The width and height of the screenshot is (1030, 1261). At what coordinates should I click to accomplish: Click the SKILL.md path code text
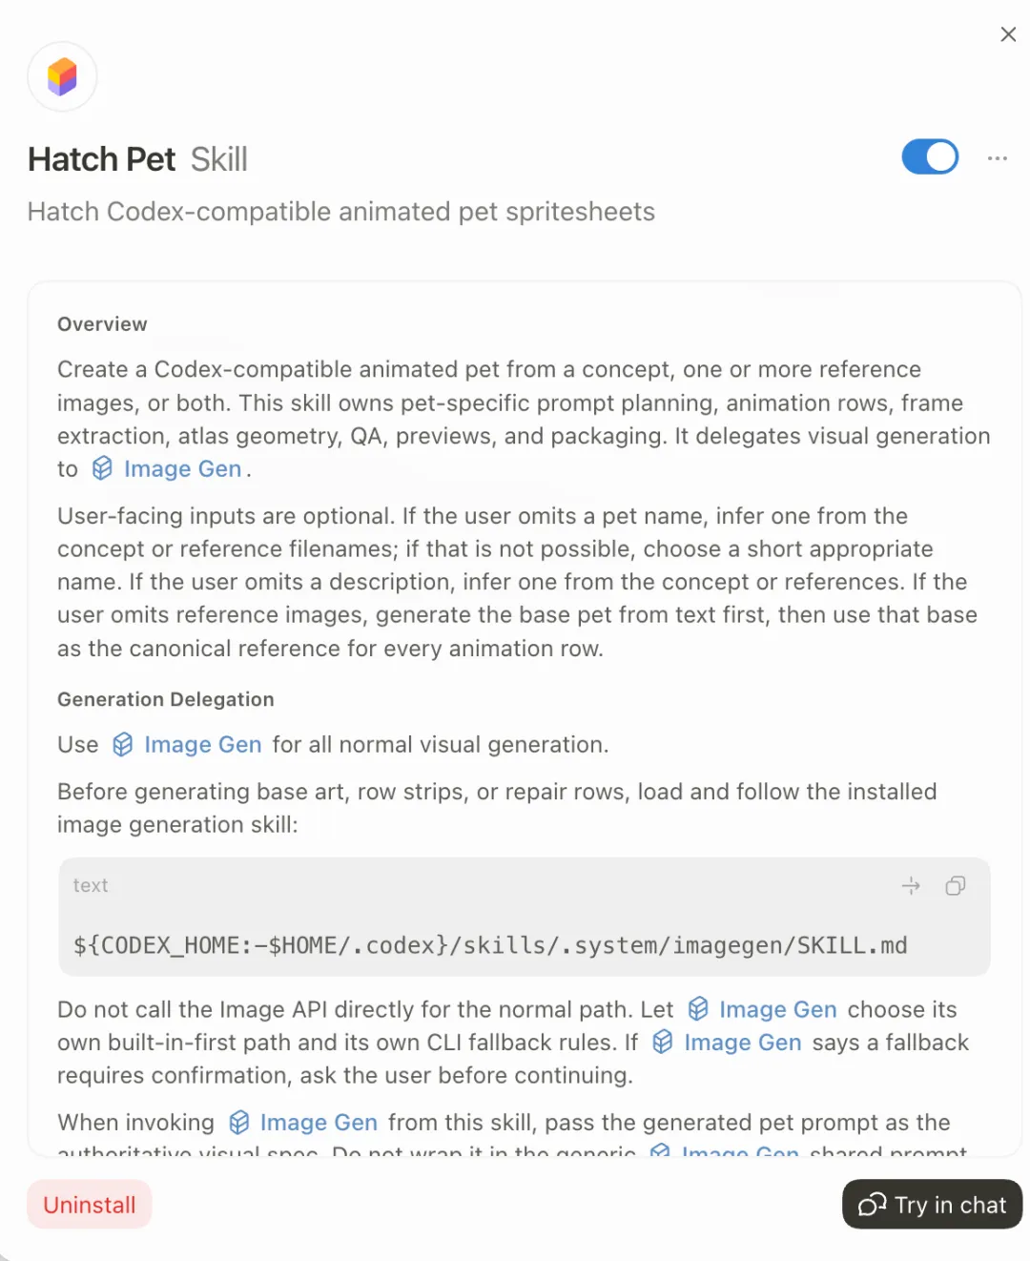[x=490, y=946]
